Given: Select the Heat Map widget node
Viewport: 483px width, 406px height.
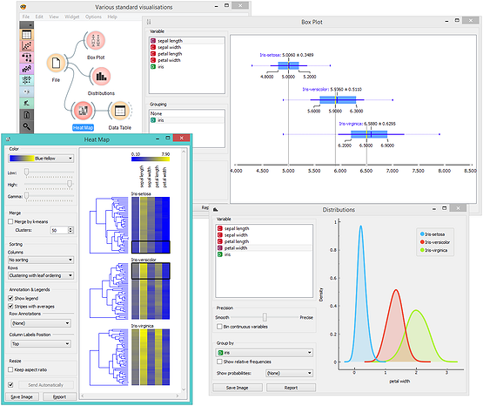Looking at the screenshot, I should pos(83,111).
